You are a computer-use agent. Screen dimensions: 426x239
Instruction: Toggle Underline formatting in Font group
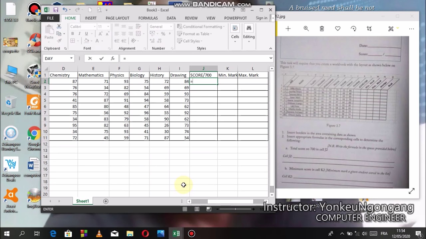pyautogui.click(x=87, y=34)
